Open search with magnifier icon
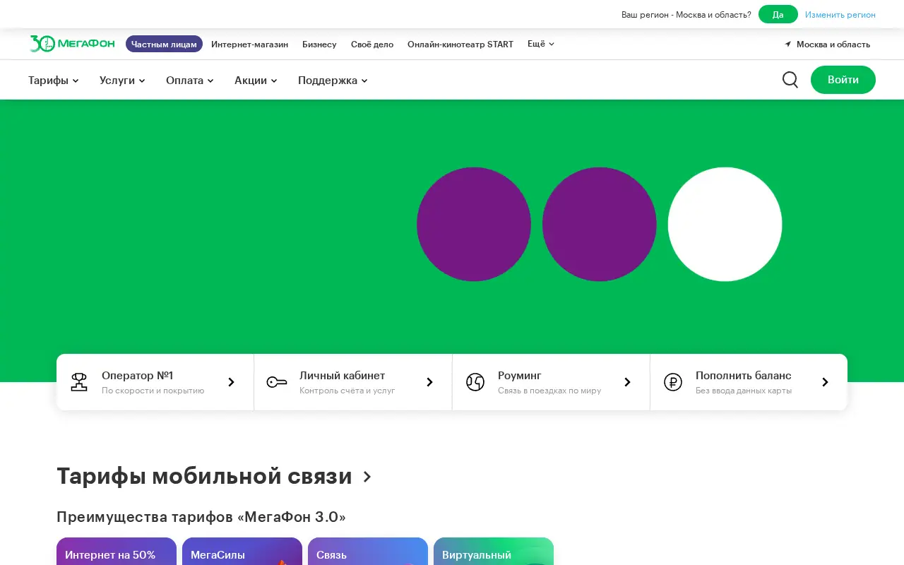 (790, 80)
